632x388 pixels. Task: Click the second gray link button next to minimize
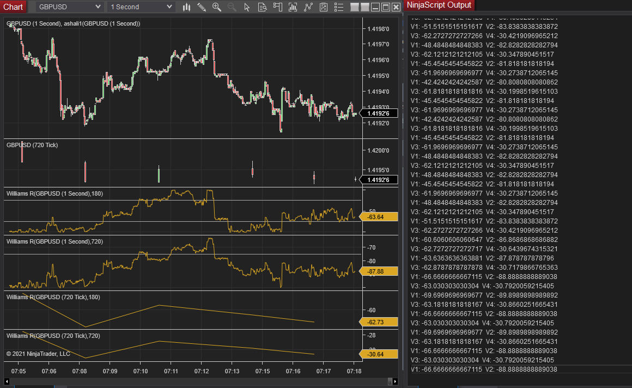tap(365, 7)
